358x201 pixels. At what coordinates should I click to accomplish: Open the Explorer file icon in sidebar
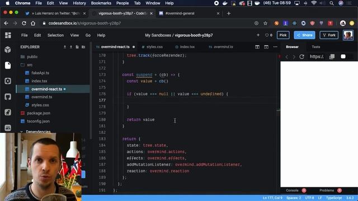pyautogui.click(x=8, y=65)
